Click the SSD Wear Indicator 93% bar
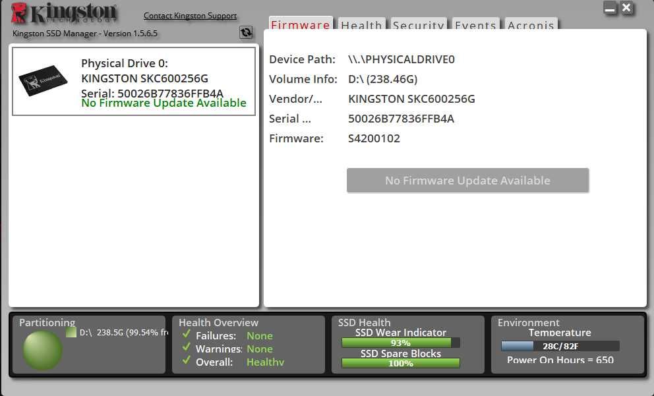The height and width of the screenshot is (396, 654). 400,343
